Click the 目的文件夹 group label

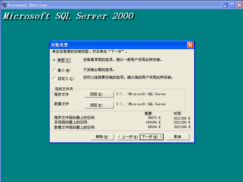coord(64,89)
